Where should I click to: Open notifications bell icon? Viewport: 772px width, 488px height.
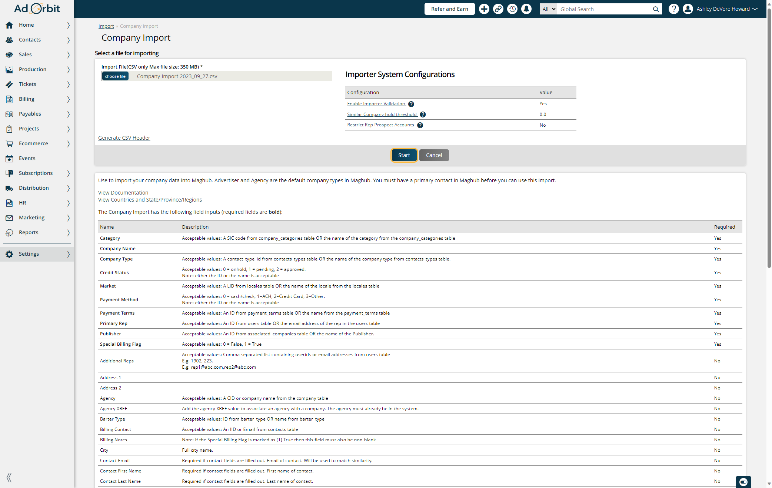(x=526, y=9)
